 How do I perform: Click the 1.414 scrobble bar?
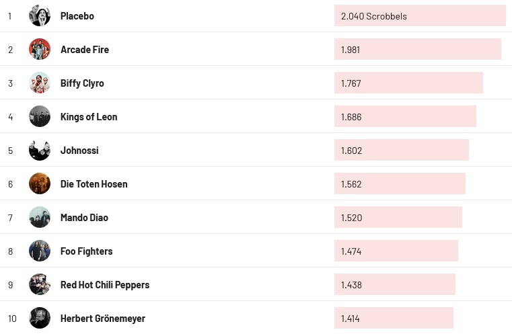394,318
